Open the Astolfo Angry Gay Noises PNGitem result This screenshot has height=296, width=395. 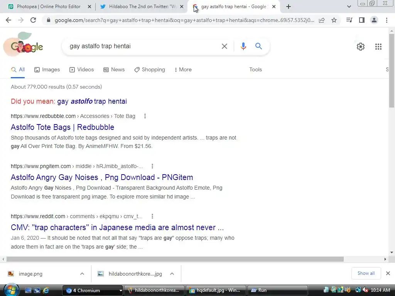click(x=102, y=177)
